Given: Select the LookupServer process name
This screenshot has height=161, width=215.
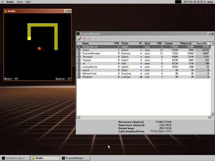Looking at the screenshot, I should point(90,67).
